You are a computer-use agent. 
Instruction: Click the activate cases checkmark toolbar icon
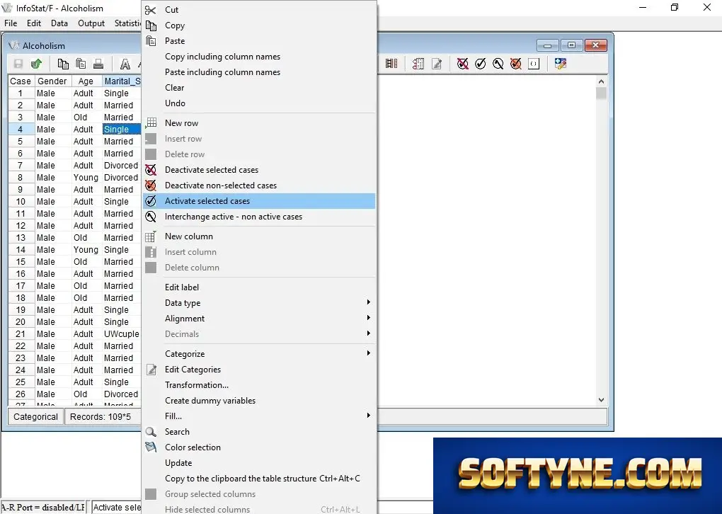click(x=480, y=64)
